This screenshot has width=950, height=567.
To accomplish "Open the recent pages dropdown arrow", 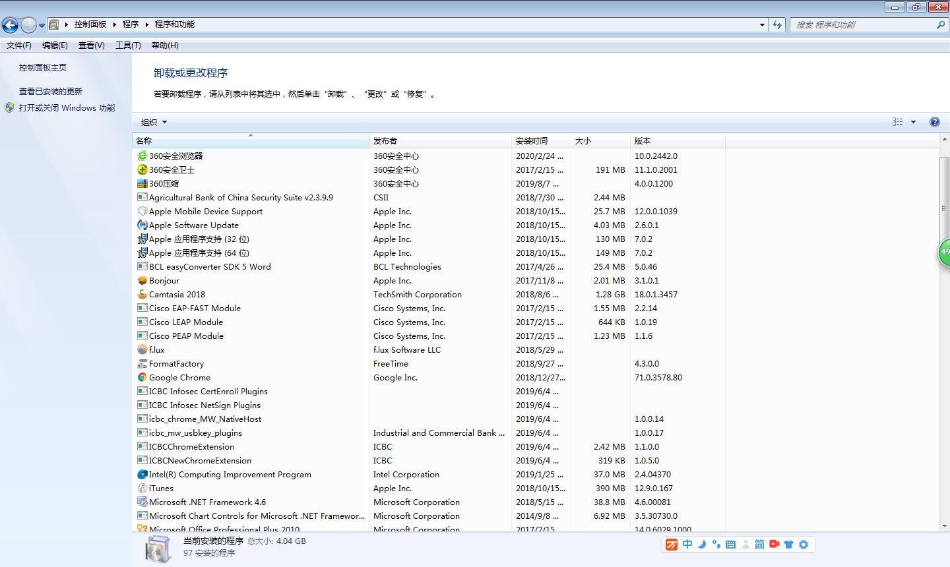I will tap(42, 26).
